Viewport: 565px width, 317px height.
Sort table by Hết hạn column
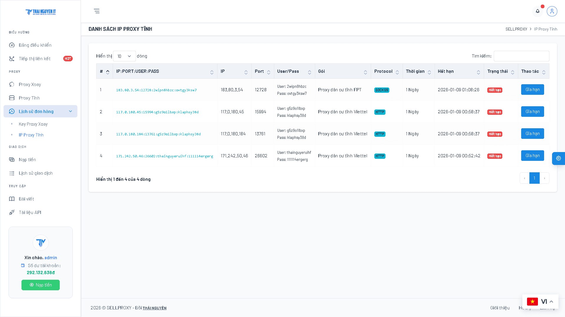pyautogui.click(x=459, y=71)
